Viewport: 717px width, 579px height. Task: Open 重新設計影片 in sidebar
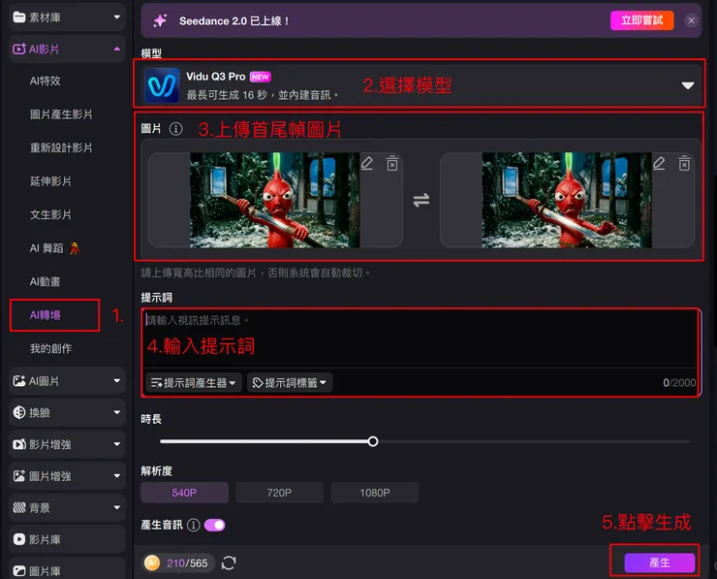tap(61, 147)
